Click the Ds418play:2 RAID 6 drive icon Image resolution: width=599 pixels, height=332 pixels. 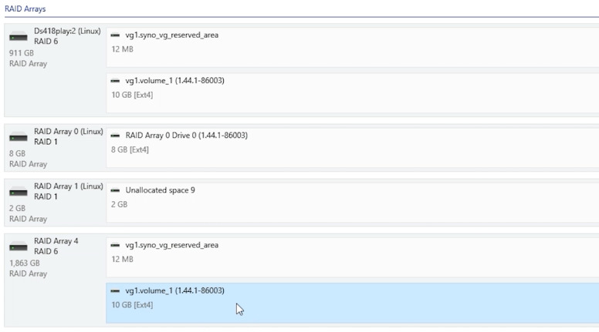pyautogui.click(x=19, y=37)
